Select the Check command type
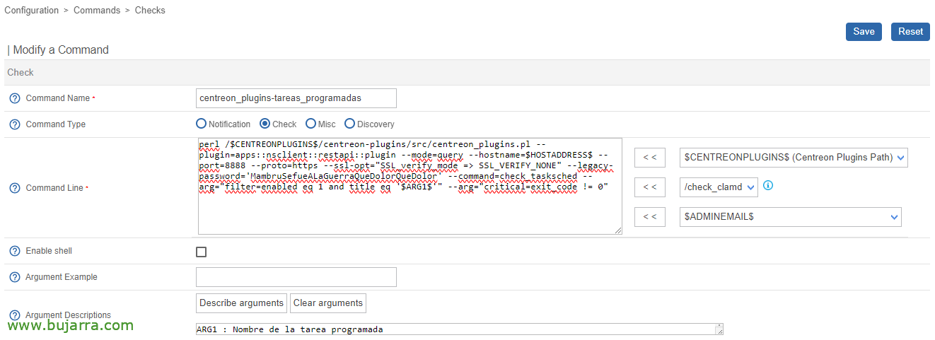The width and height of the screenshot is (935, 340). coord(265,124)
